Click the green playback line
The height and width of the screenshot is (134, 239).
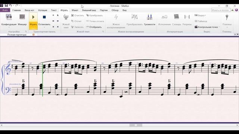tap(43, 79)
